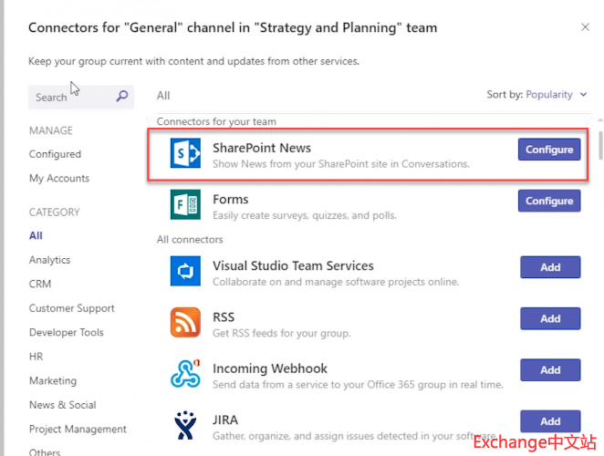Viewport: 604px width, 456px height.
Task: Click the SharePoint News connector icon
Action: (185, 153)
